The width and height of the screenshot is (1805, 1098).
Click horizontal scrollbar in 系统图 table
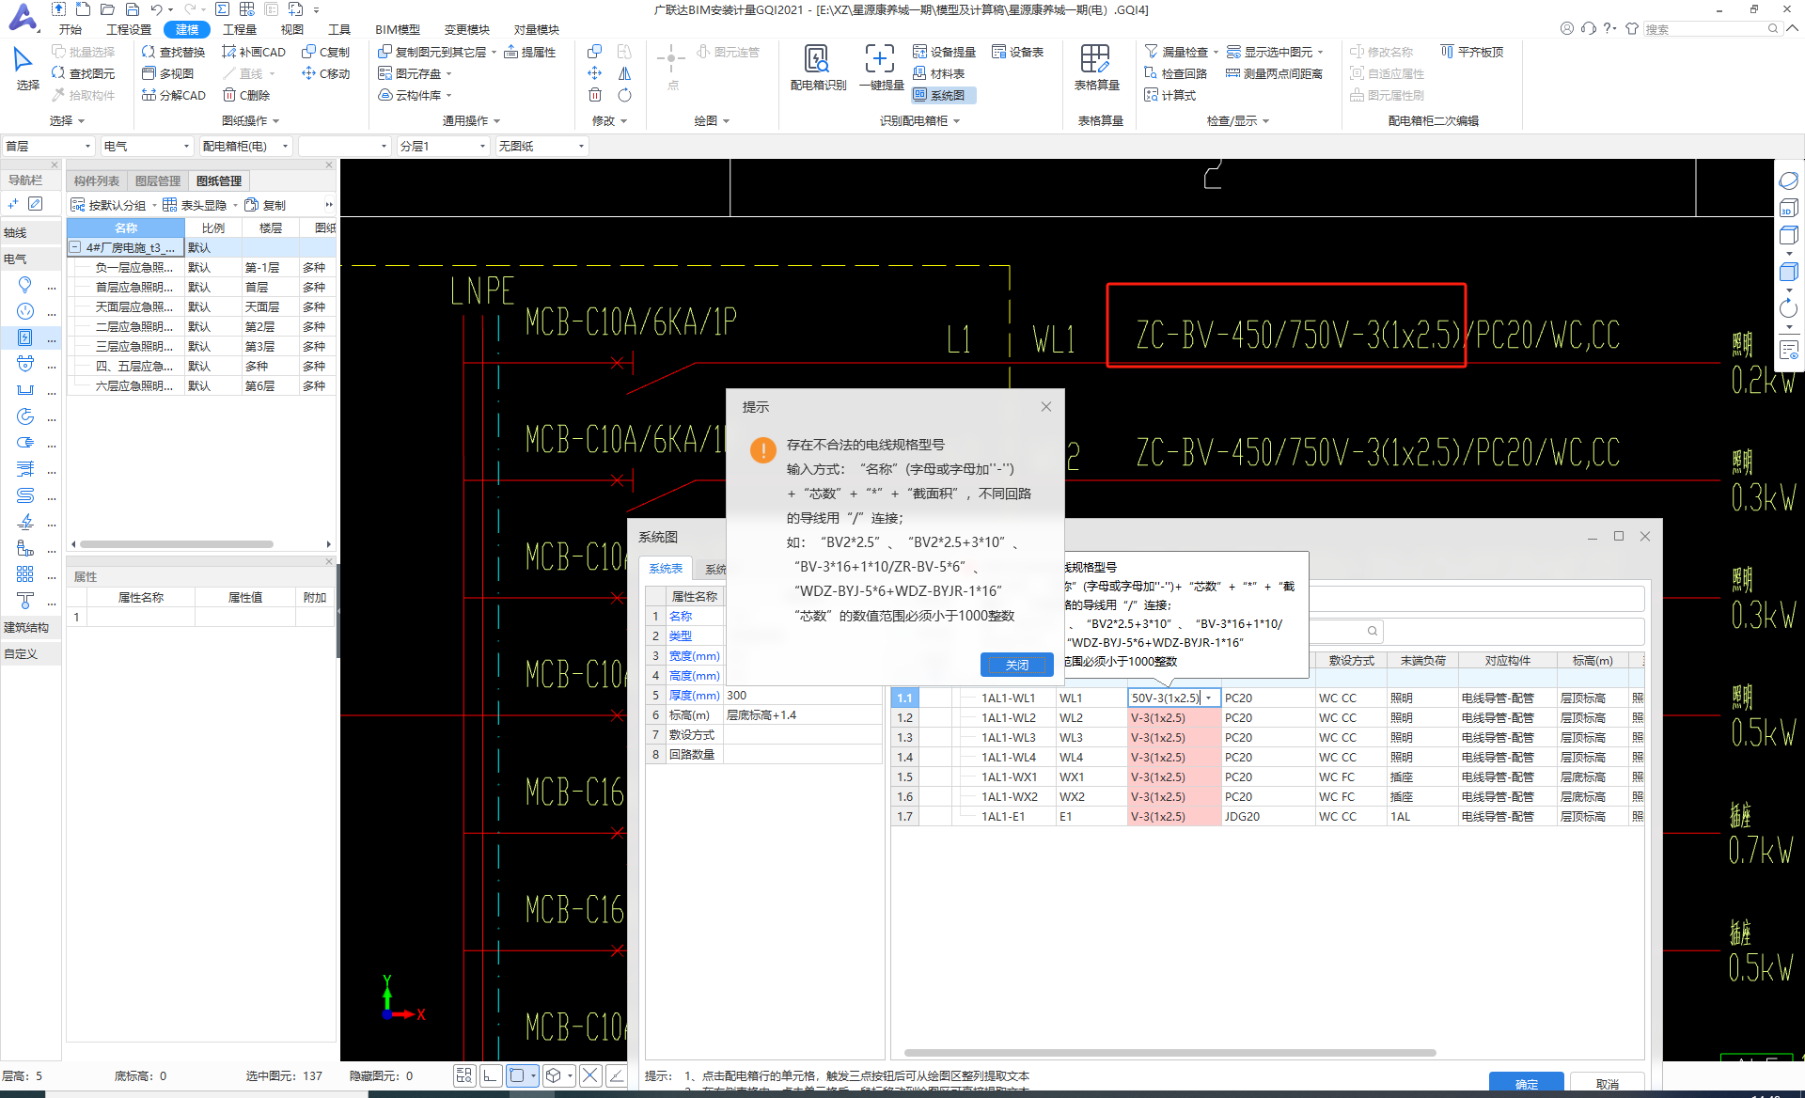click(x=1169, y=1053)
